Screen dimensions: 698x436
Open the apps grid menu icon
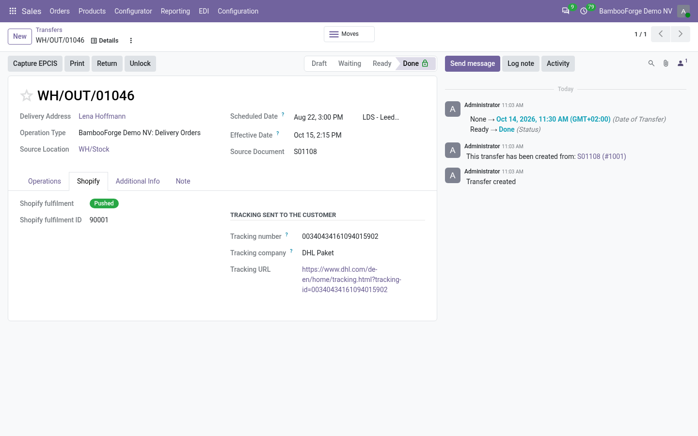(13, 11)
